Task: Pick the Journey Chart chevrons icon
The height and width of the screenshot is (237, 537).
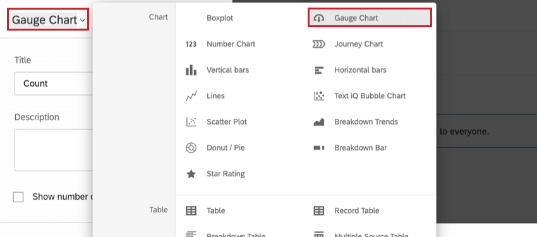Action: 319,44
